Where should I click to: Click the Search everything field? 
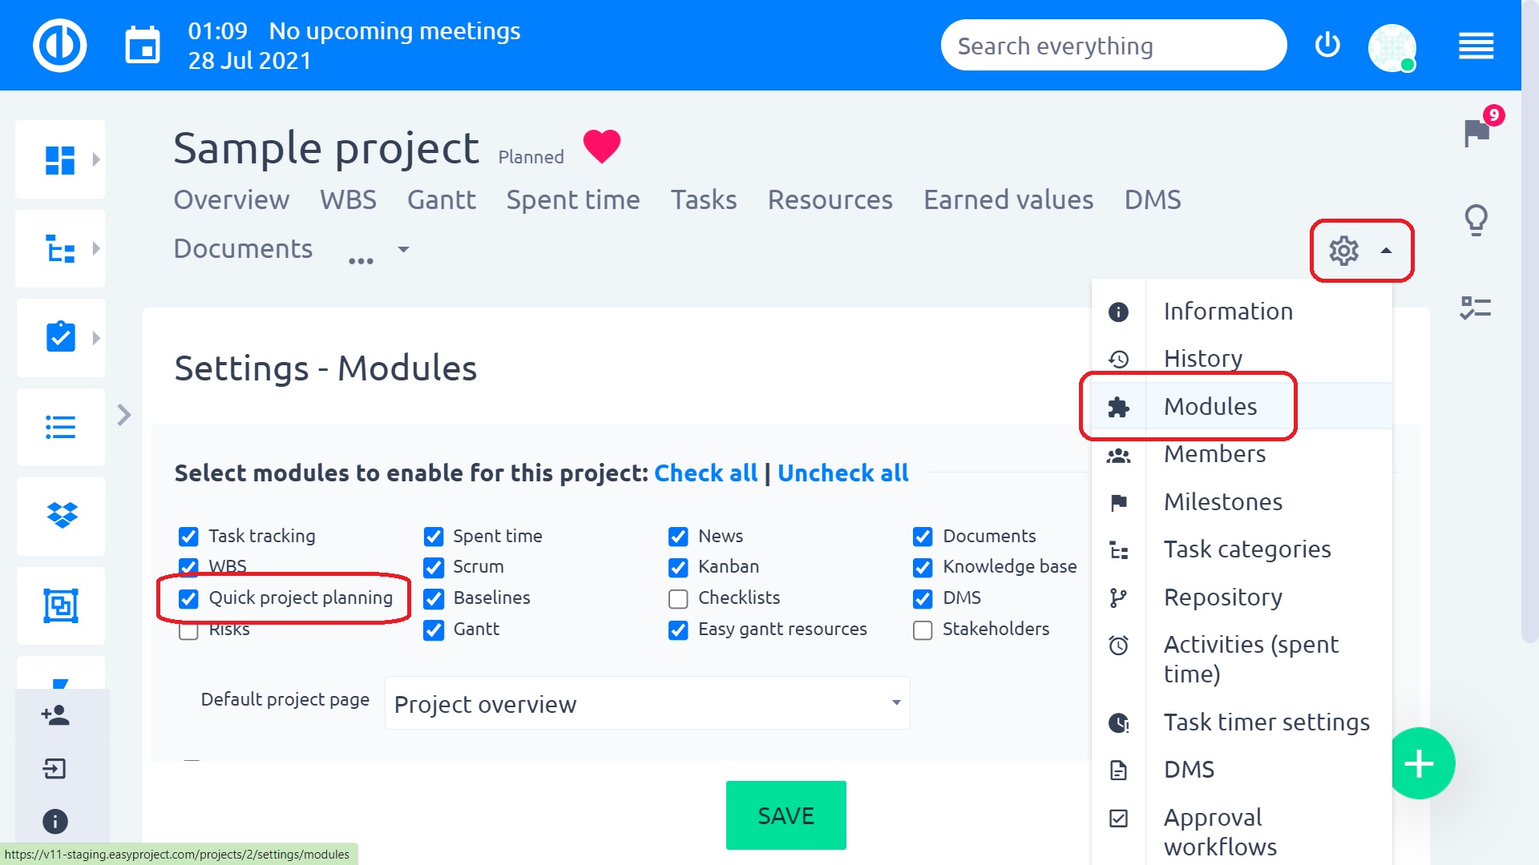1113,46
